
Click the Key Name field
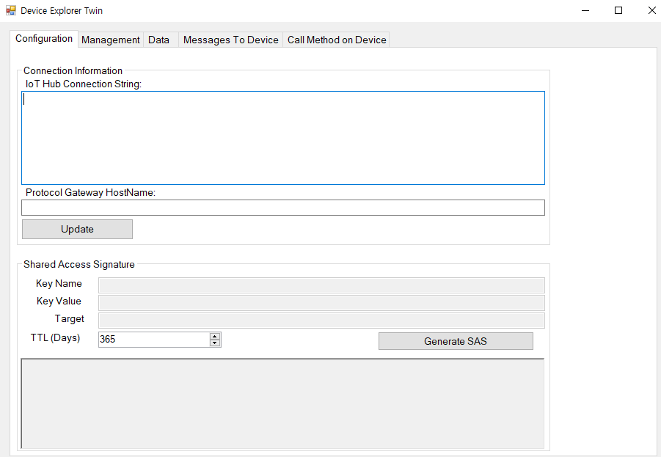point(321,285)
